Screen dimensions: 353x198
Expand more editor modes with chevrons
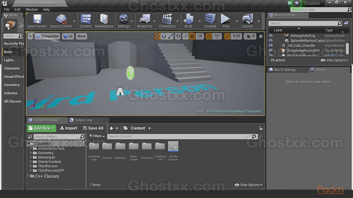pyautogui.click(x=21, y=25)
